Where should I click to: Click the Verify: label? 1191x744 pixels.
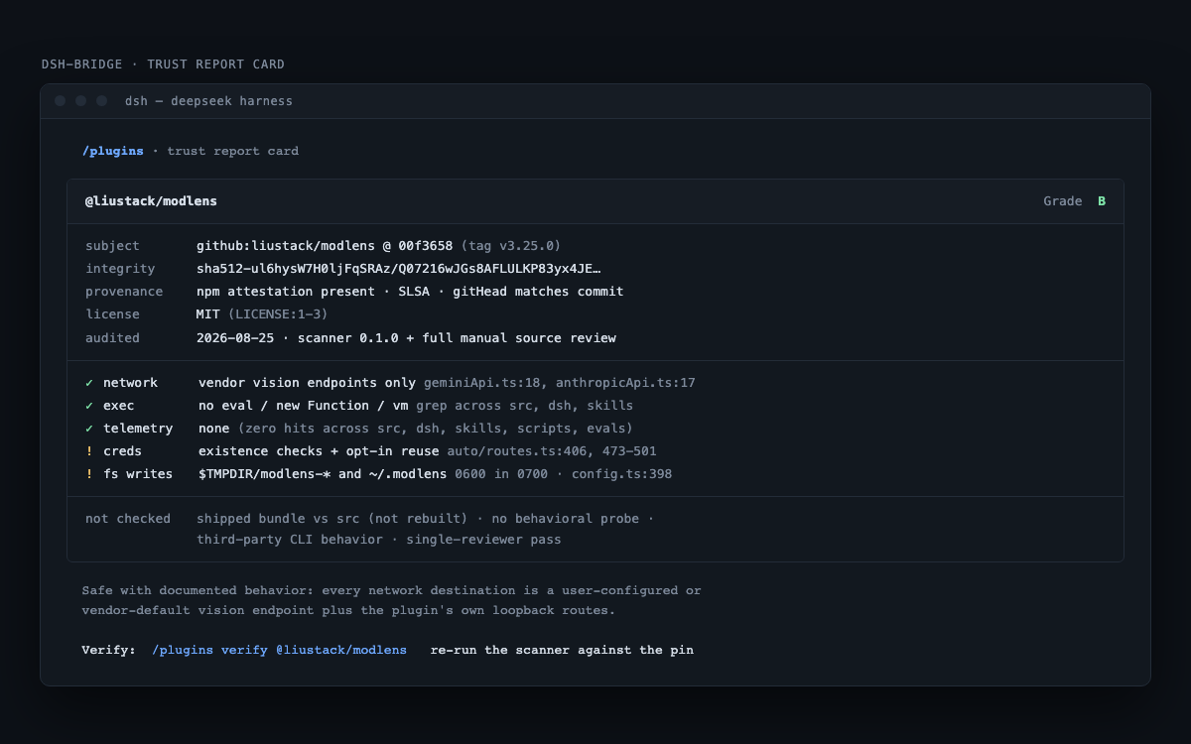coord(109,650)
